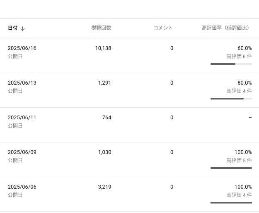259x213 pixels.
Task: Click the 2025/06/09 like ratio bar
Action: click(x=231, y=168)
